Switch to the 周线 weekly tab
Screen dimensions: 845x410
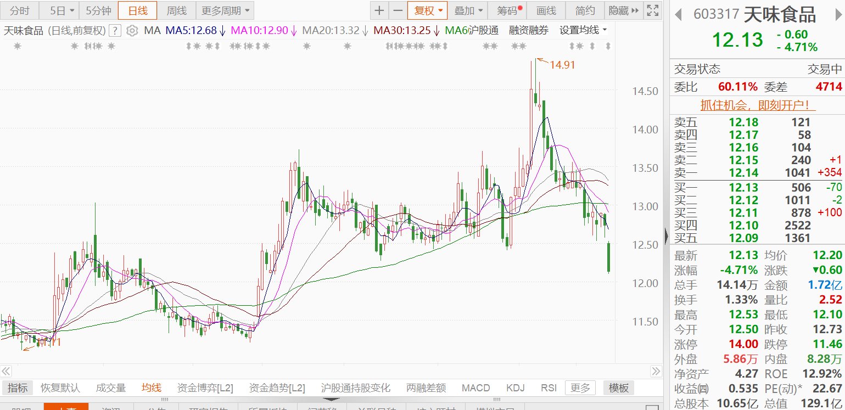tap(176, 10)
